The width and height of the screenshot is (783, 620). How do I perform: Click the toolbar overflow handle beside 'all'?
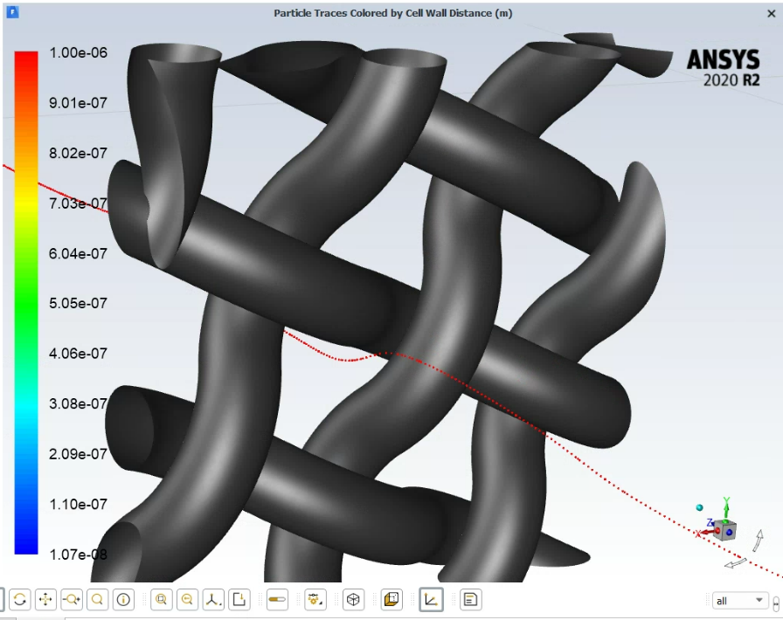click(775, 603)
